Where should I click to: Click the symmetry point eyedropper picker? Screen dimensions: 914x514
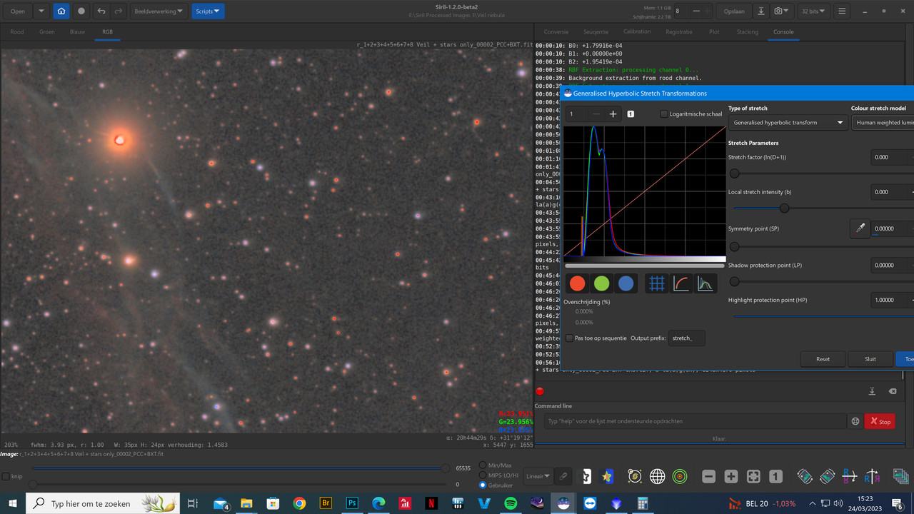860,228
